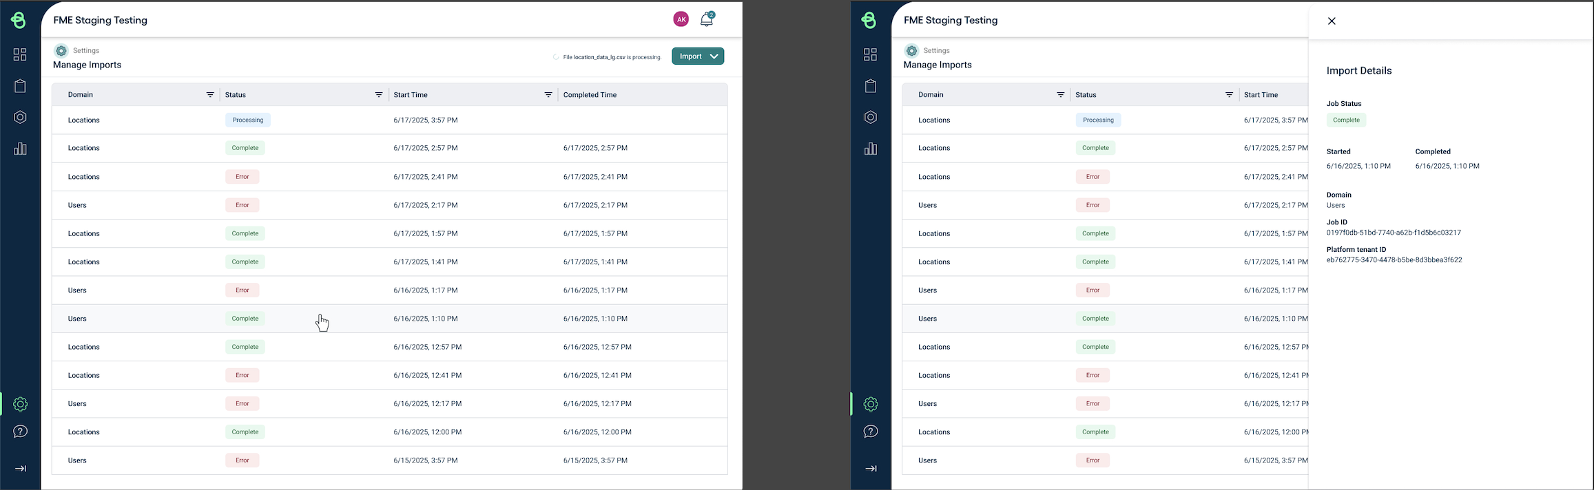Open the notifications bell icon
This screenshot has width=1594, height=490.
point(707,19)
